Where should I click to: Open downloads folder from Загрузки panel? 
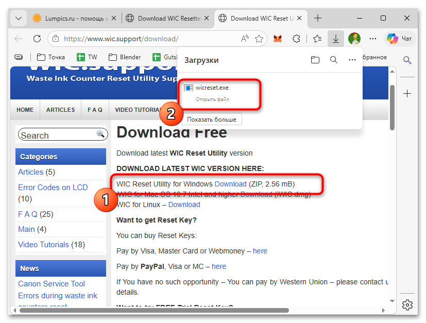(315, 60)
